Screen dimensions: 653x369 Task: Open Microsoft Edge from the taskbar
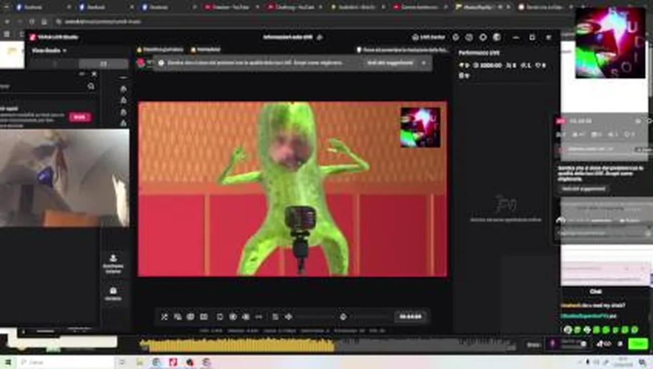[156, 362]
